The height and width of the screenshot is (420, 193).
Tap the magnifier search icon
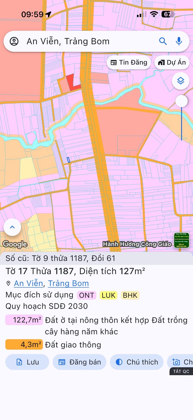[163, 41]
